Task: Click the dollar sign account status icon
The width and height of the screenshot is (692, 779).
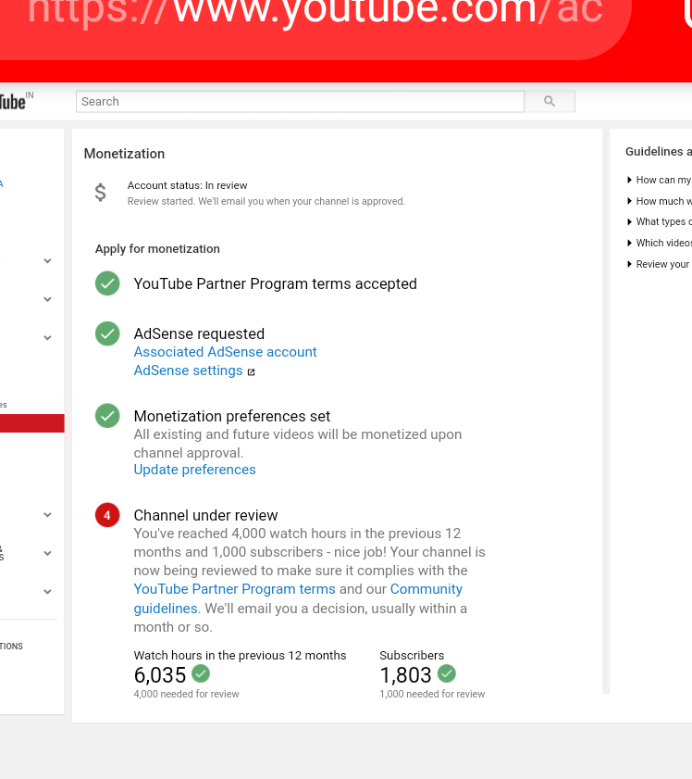Action: (100, 193)
